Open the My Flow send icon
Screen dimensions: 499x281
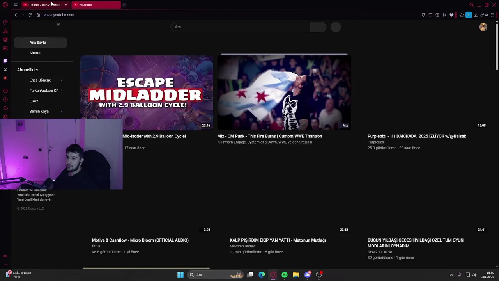[444, 15]
